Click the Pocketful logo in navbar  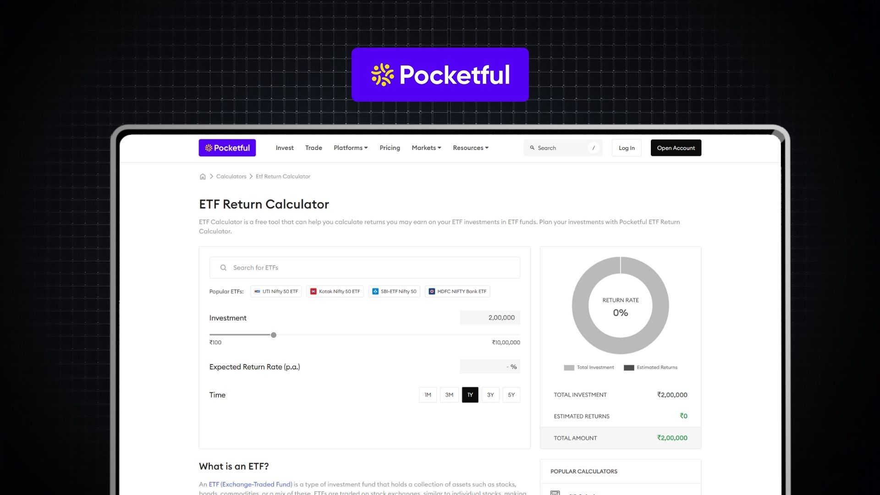tap(227, 148)
